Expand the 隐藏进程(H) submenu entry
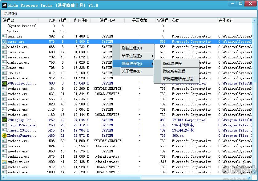This screenshot has width=258, height=181. coord(132,64)
